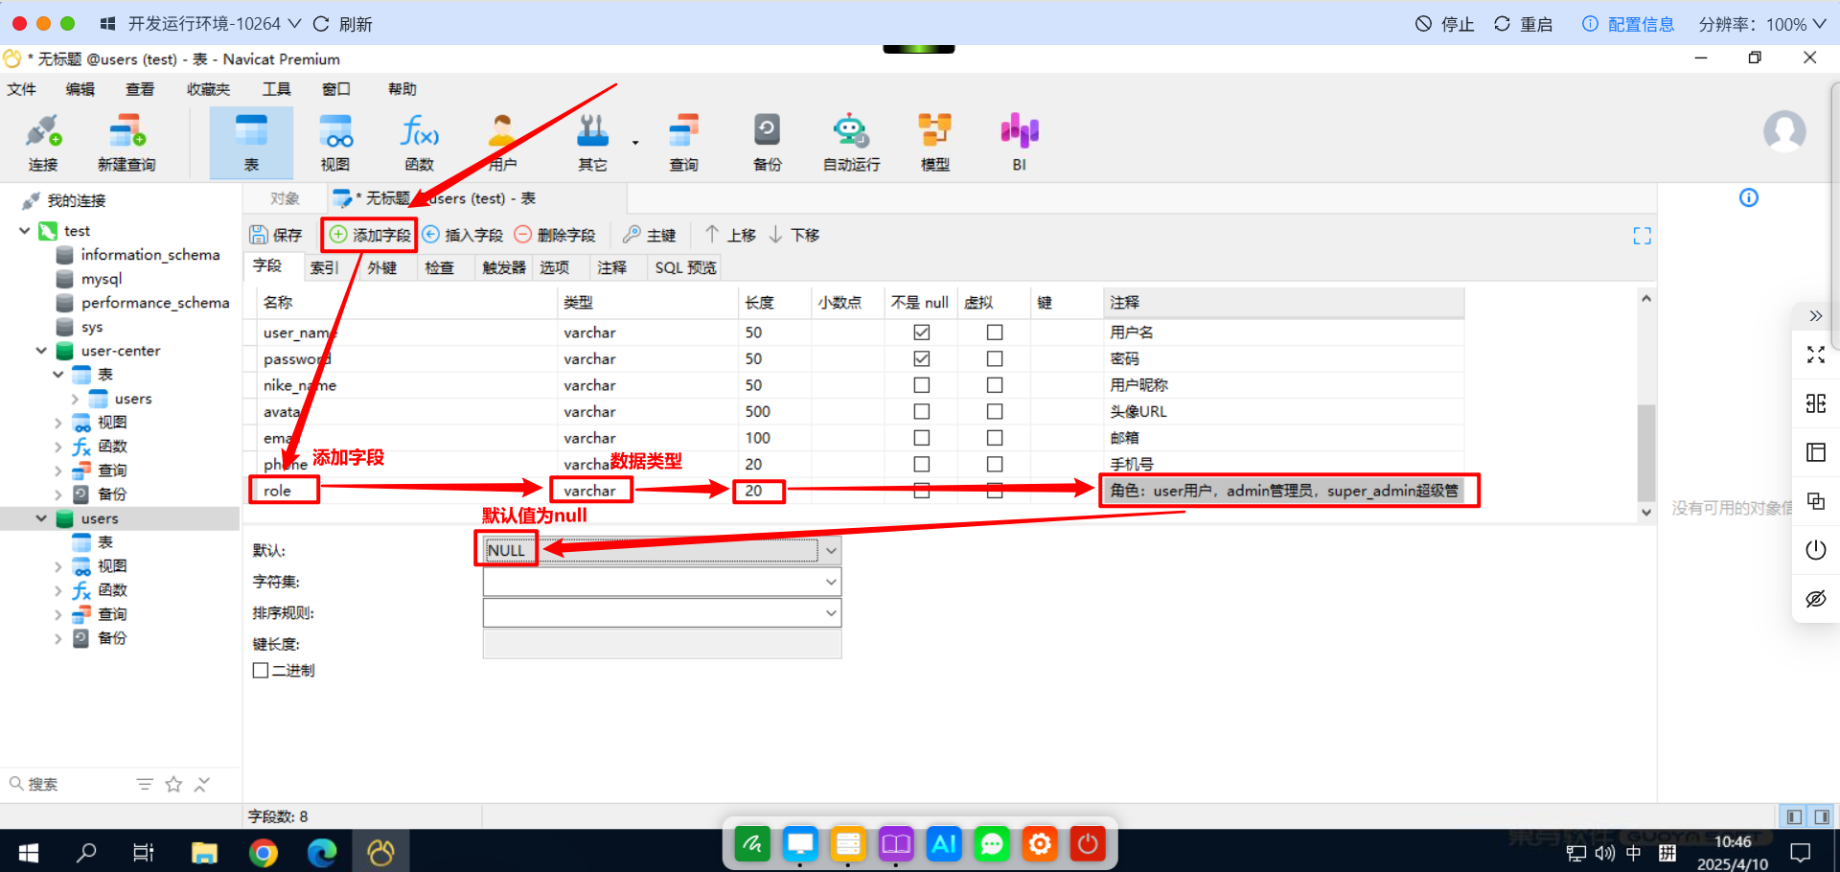Open 自动运行 automation toolbar icon
1840x872 pixels.
(851, 142)
